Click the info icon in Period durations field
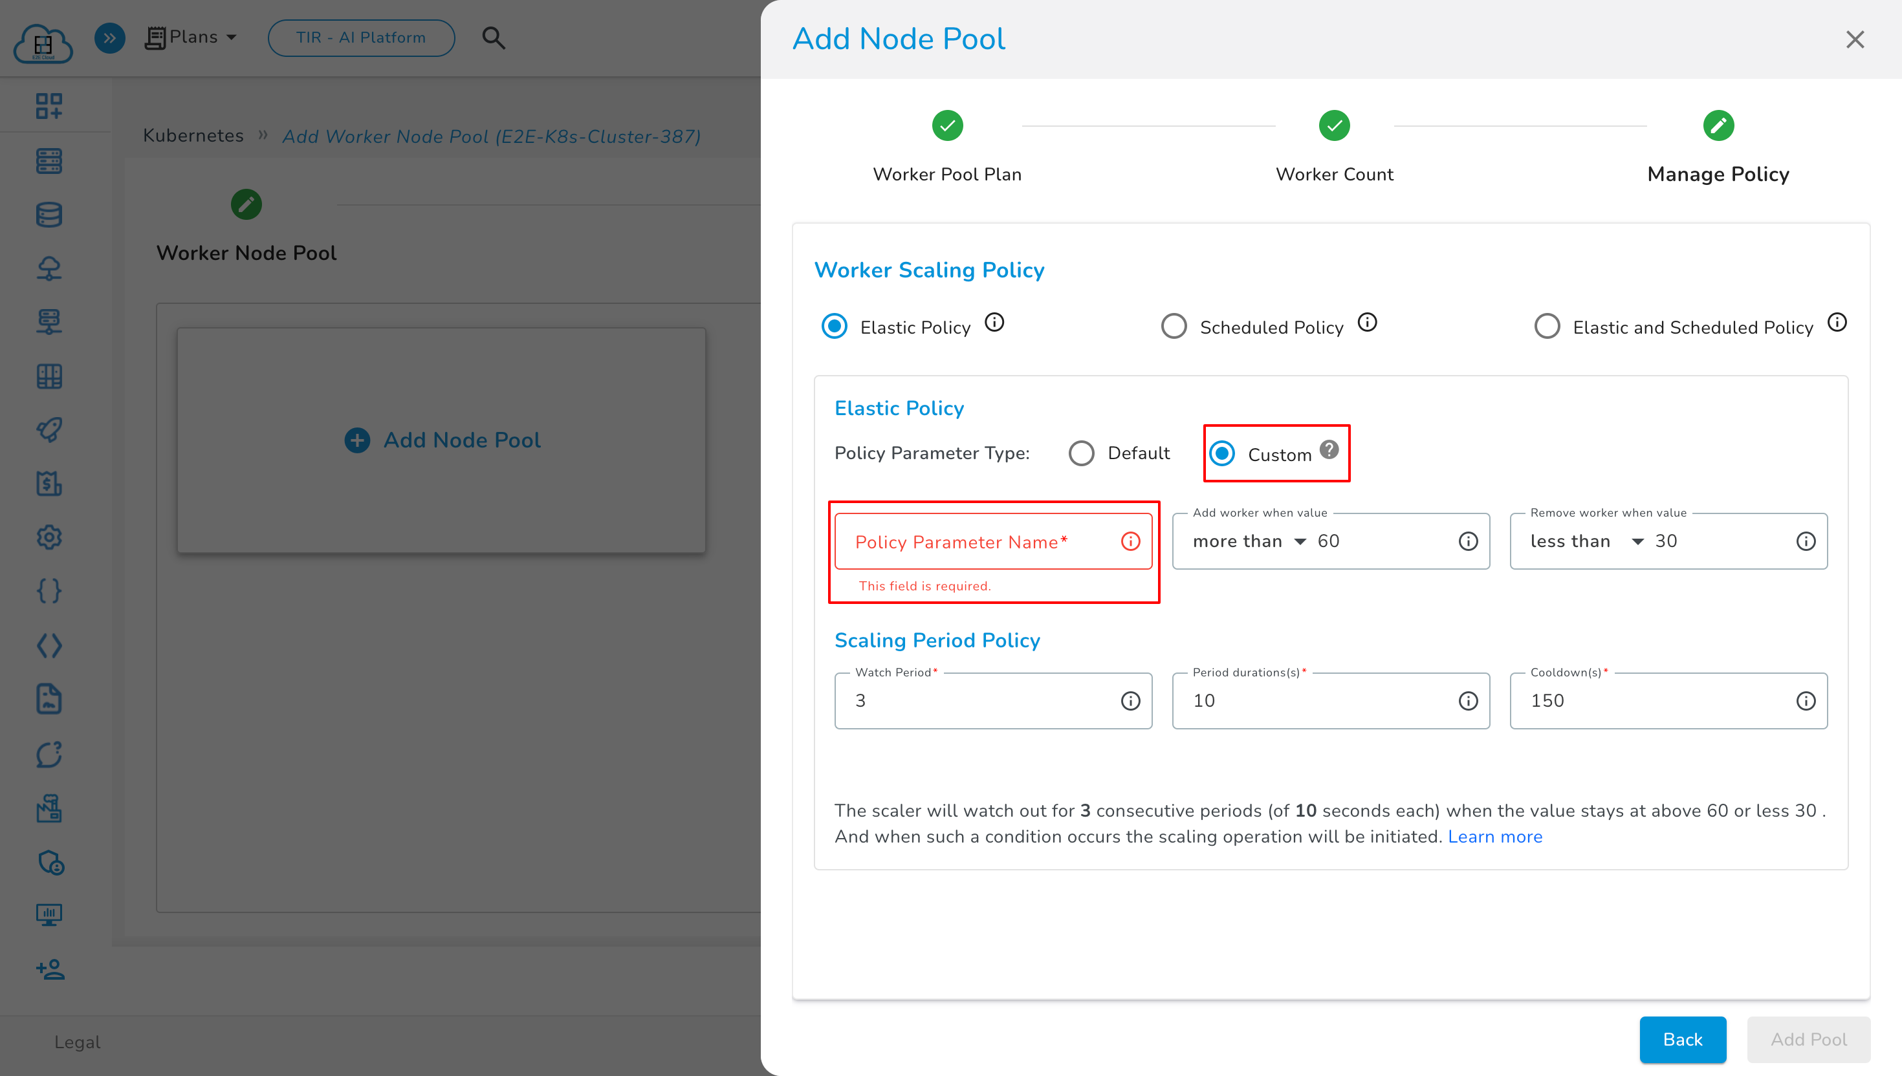The image size is (1902, 1076). click(1468, 702)
